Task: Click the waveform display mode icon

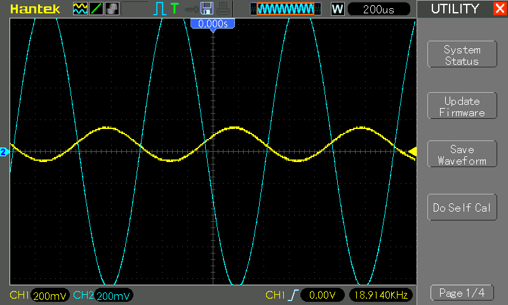Action: pyautogui.click(x=80, y=9)
